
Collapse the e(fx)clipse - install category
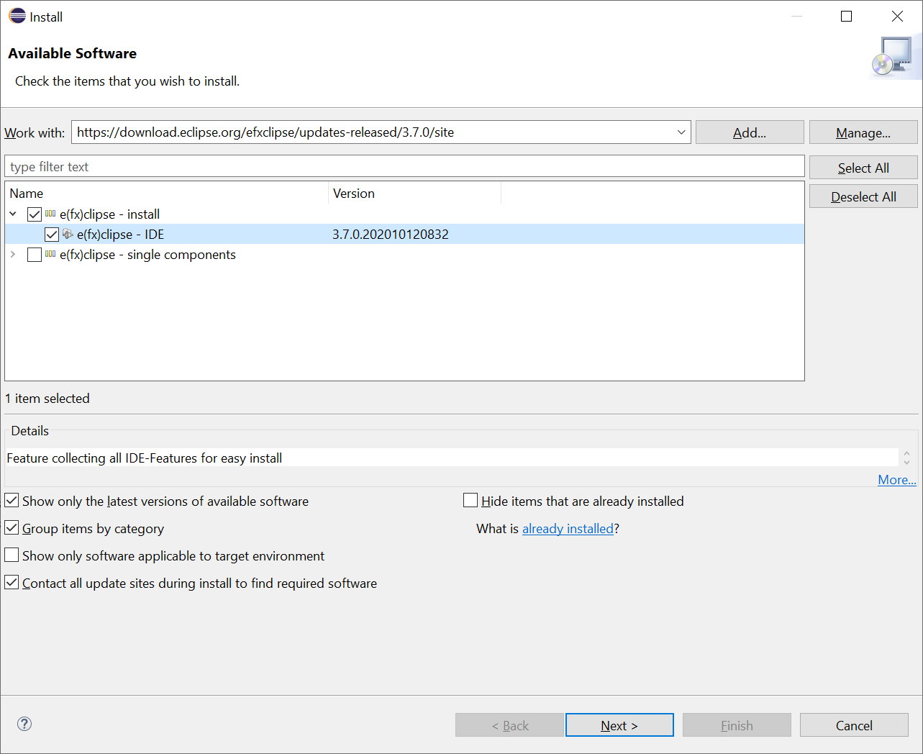click(x=13, y=214)
